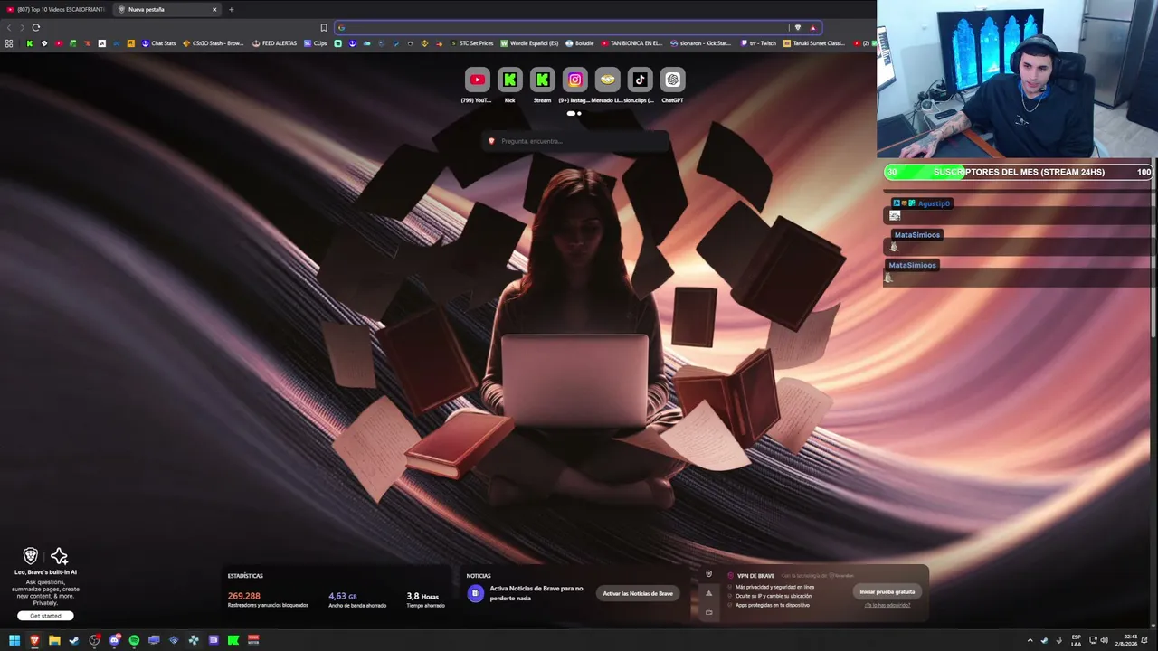Viewport: 1158px width, 651px height.
Task: Open Brave Shields from the address bar
Action: (x=797, y=27)
